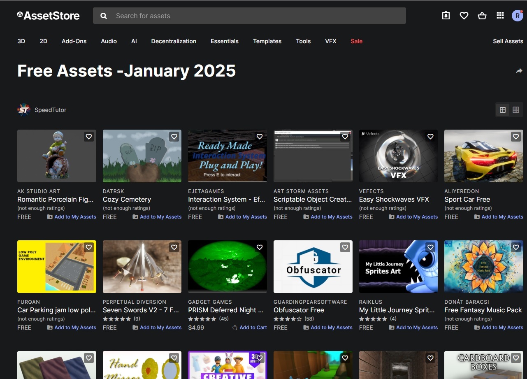Switch to the compact grid view
Screen dimensions: 527x379
pos(516,110)
